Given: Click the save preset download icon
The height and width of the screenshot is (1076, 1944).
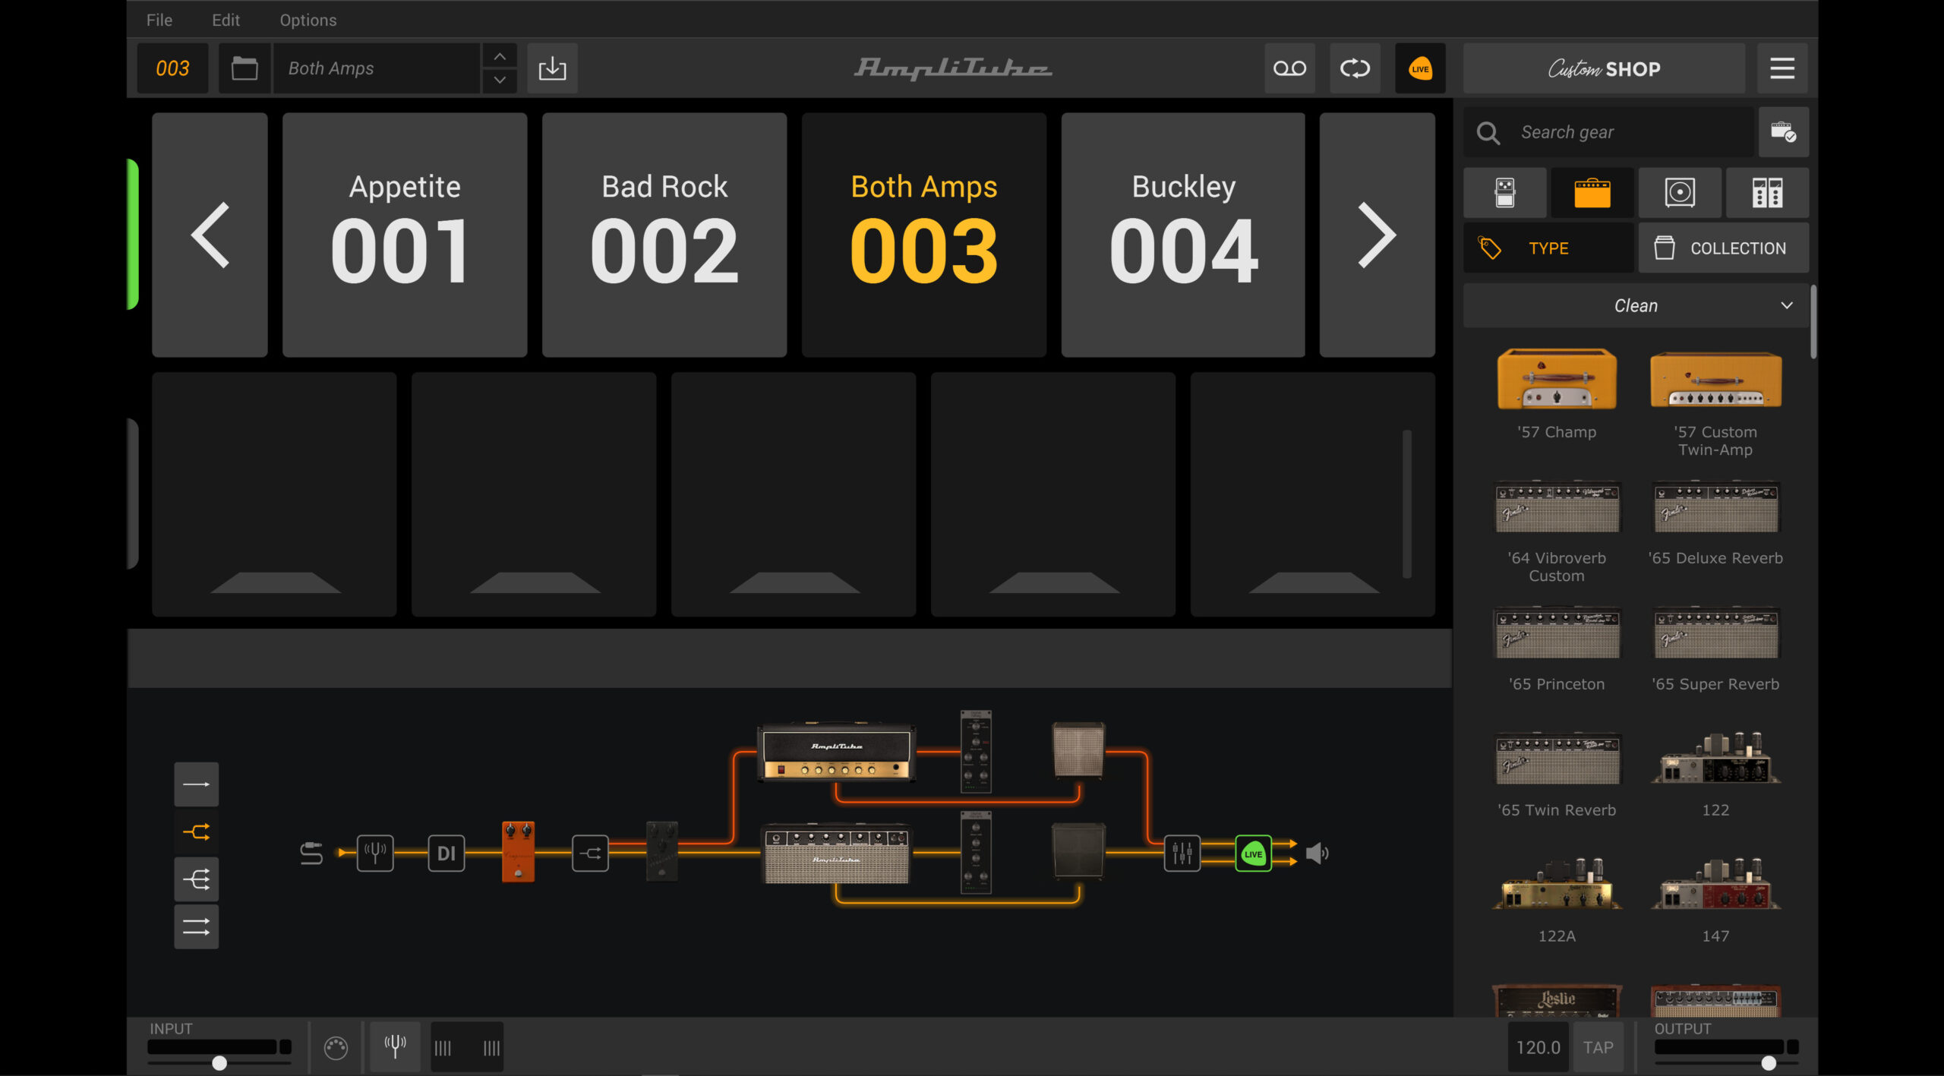Looking at the screenshot, I should (552, 68).
